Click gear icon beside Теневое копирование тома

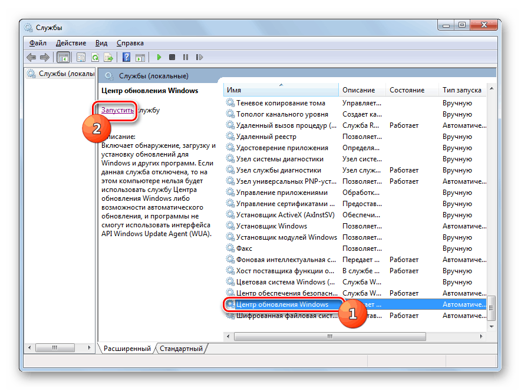(x=230, y=102)
